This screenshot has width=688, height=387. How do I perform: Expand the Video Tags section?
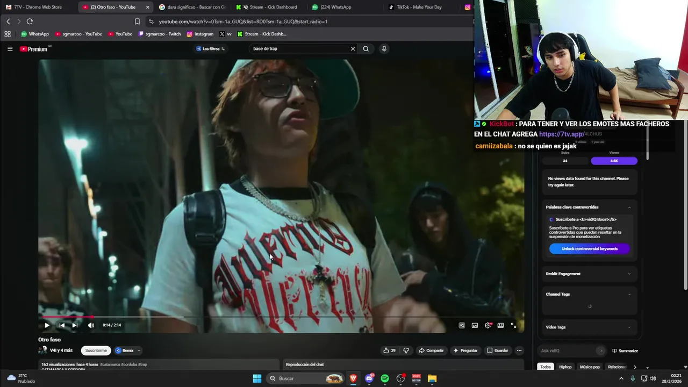(629, 327)
